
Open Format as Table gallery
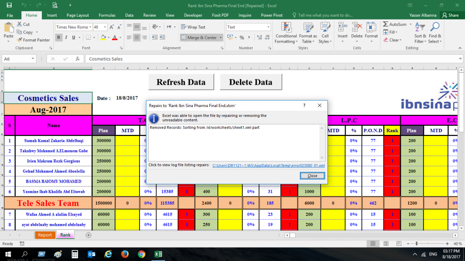coord(308,33)
